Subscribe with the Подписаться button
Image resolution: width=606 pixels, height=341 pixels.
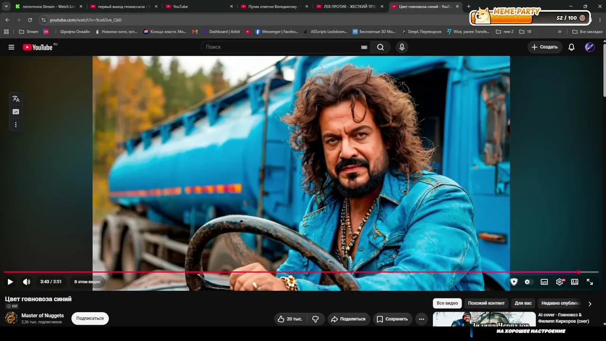point(90,318)
